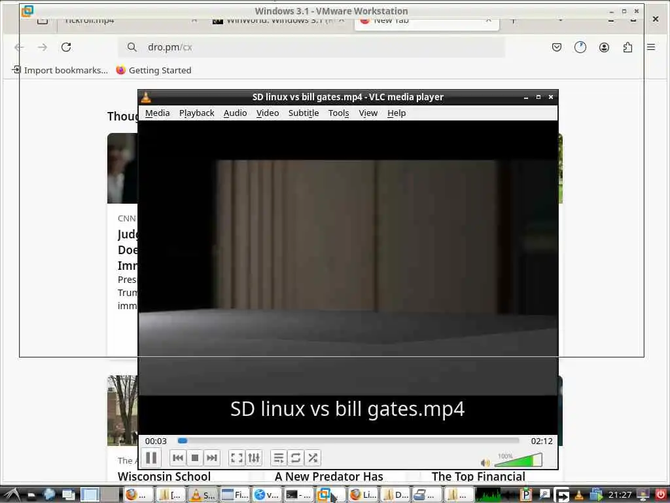Click the Wisconsin School article thumbnail

(x=122, y=410)
